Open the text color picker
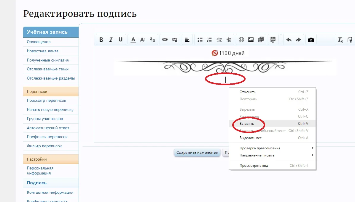 coord(133,39)
